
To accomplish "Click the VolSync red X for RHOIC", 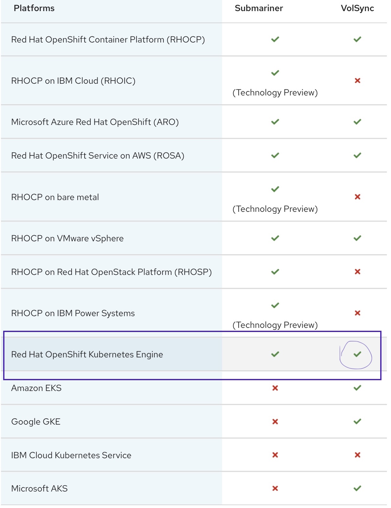I will click(x=357, y=81).
